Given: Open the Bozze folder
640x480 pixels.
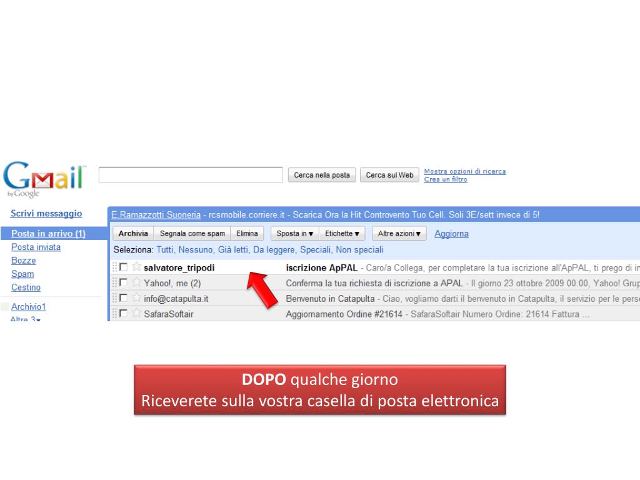Looking at the screenshot, I should coord(24,261).
